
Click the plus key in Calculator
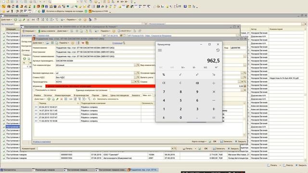[x=214, y=109]
